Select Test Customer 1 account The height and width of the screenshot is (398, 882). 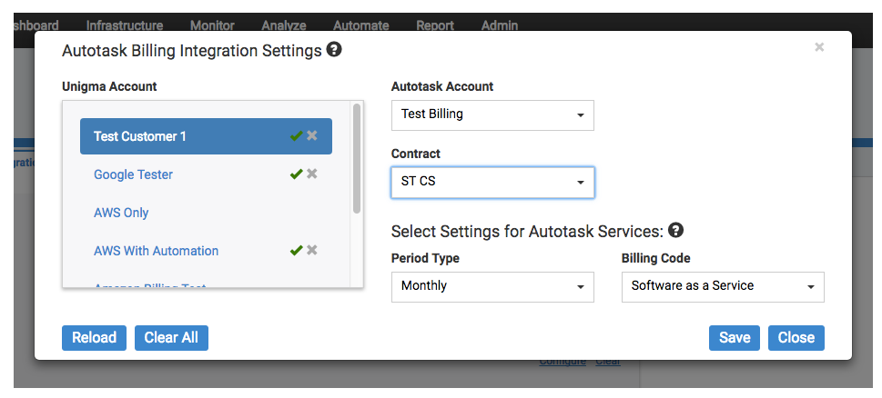[x=206, y=136]
